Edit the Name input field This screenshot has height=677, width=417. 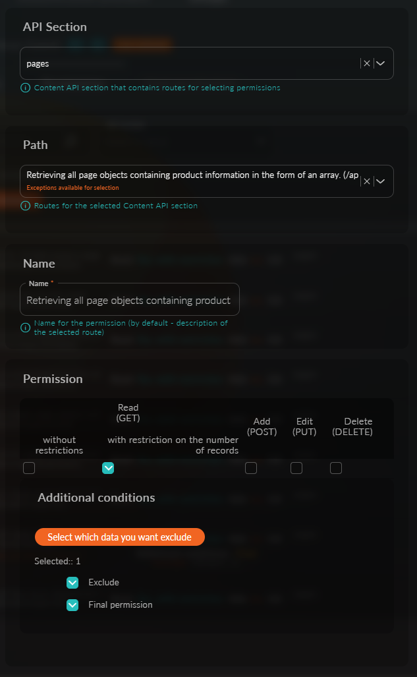(x=130, y=300)
